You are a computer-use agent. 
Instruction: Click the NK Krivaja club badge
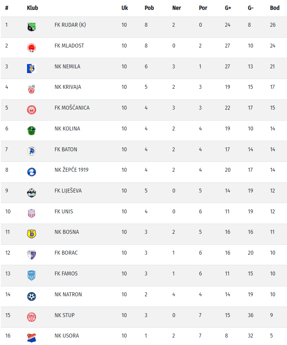(31, 89)
